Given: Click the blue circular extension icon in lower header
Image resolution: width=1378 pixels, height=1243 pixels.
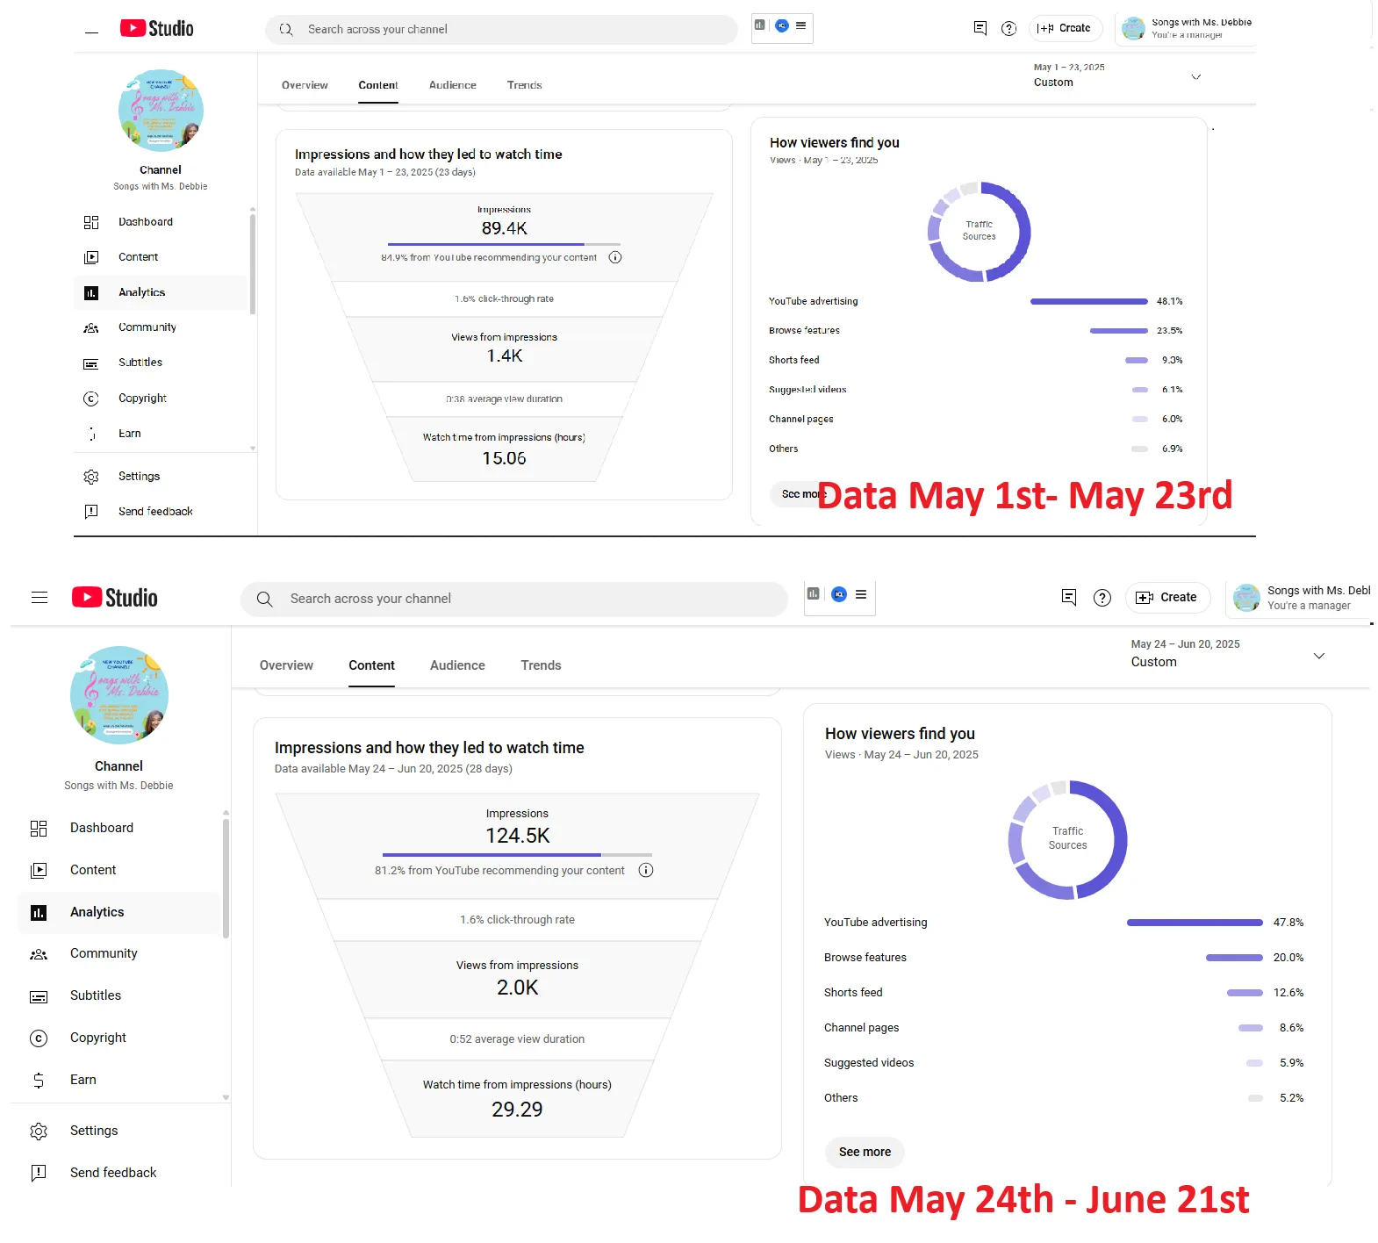Looking at the screenshot, I should tap(839, 594).
